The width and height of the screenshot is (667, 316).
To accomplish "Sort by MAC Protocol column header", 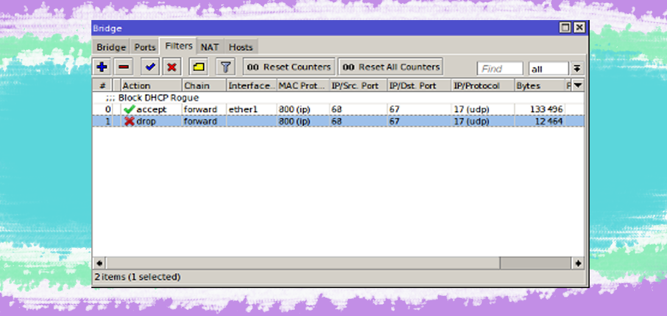I will 303,86.
